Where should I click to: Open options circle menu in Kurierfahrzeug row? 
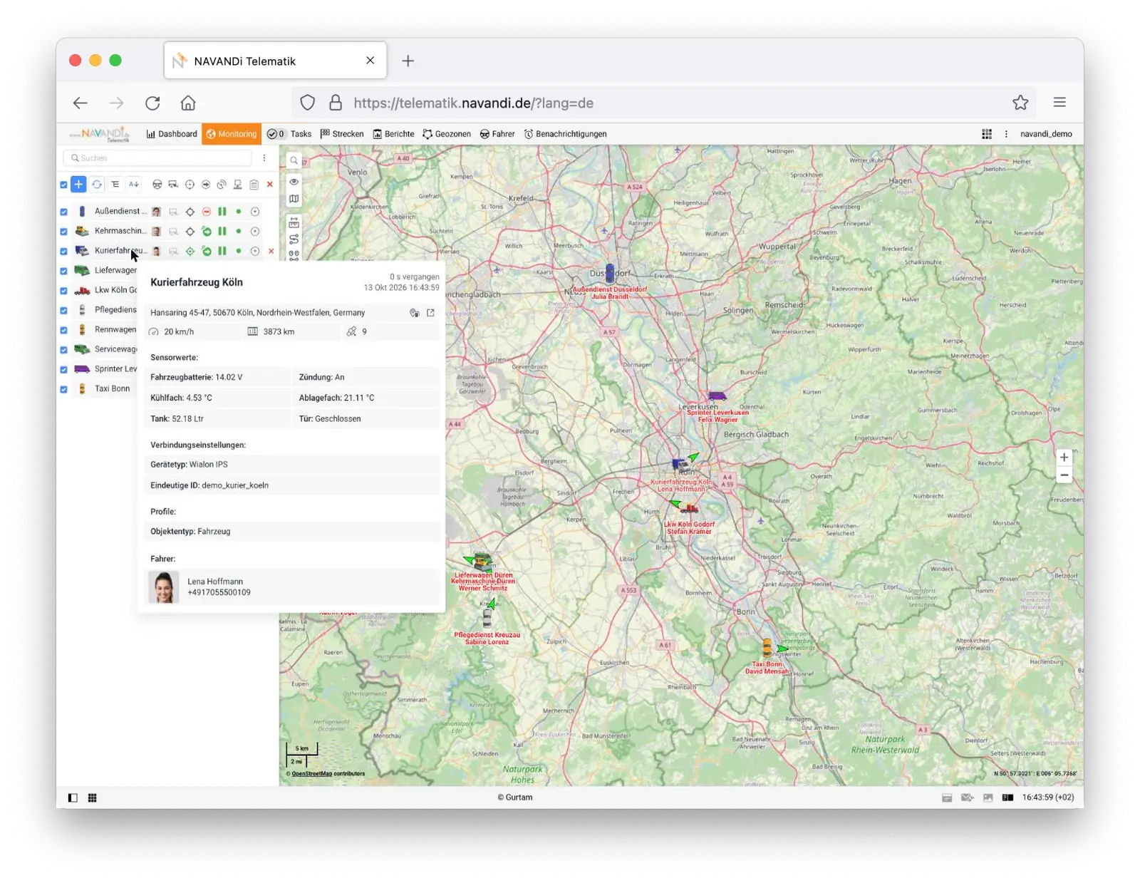pyautogui.click(x=255, y=251)
